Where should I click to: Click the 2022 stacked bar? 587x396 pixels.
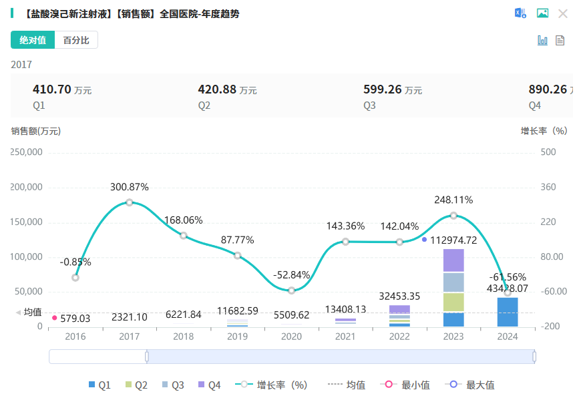point(399,316)
